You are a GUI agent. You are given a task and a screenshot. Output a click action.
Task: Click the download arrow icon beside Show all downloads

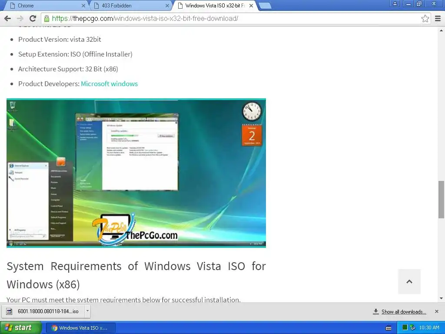pos(375,311)
